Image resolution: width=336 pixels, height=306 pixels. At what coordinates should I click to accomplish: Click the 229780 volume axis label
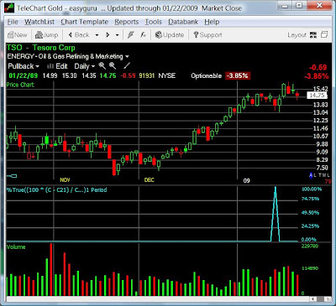coord(310,246)
